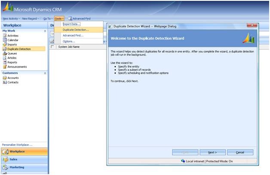This screenshot has height=175, width=270.
Task: Click the Protected Mode: On status text
Action: (x=219, y=161)
